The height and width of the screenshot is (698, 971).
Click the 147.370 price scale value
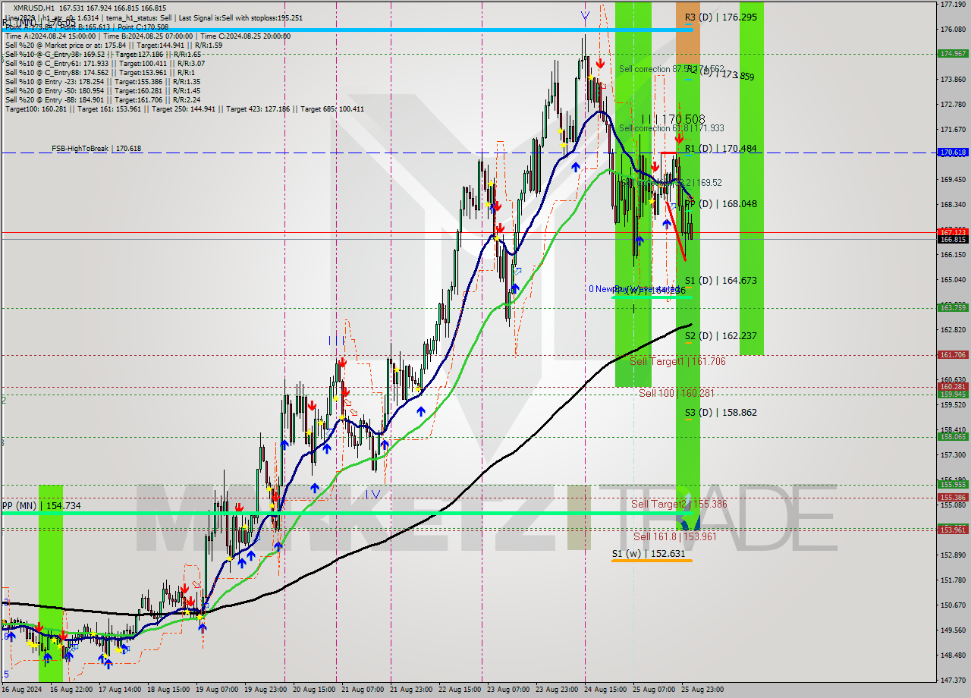(953, 680)
